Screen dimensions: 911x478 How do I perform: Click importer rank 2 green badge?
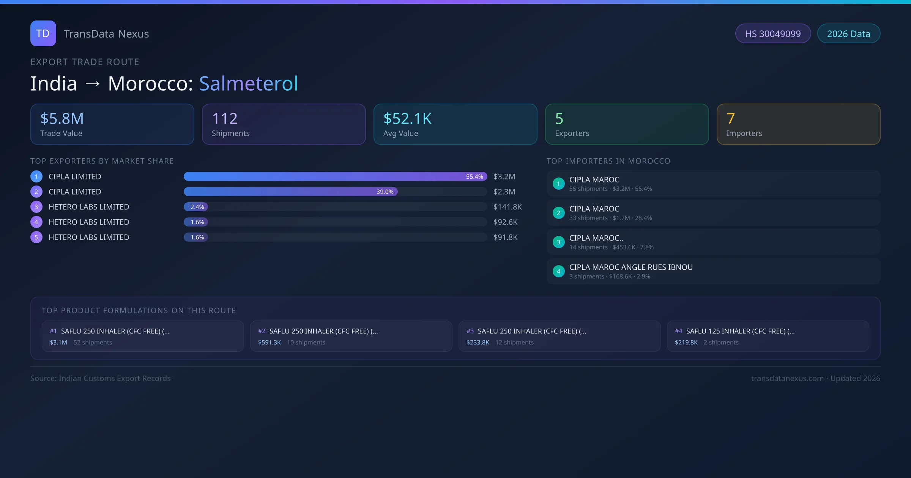pos(558,213)
